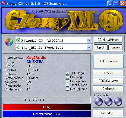Launch the third User-Tools sphere
Viewport: 126px width, 118px height.
point(118,101)
